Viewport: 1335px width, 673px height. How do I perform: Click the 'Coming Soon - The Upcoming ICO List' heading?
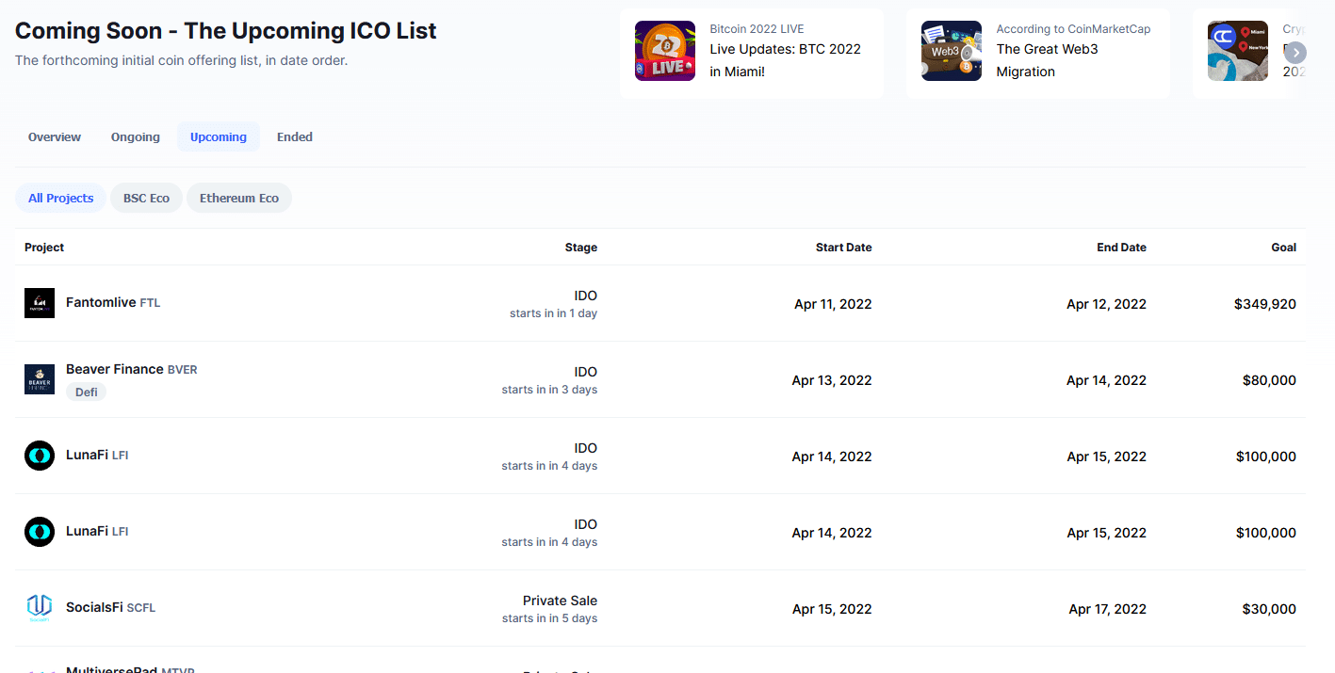[x=226, y=30]
